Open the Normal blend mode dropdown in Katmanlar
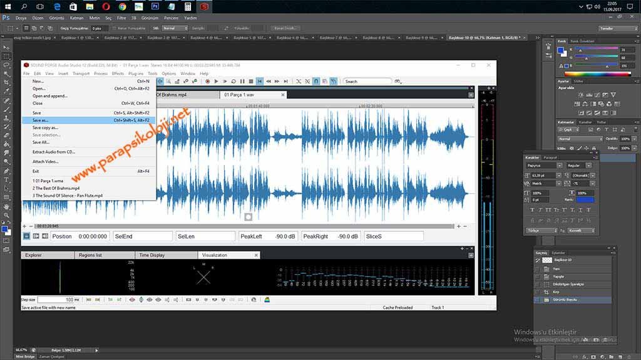This screenshot has width=641, height=360. (x=580, y=139)
